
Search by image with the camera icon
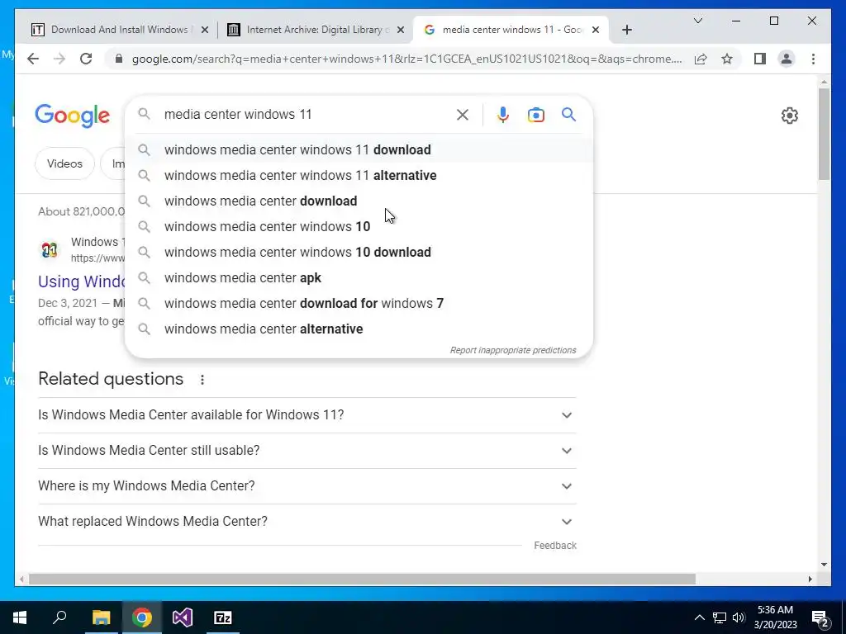(x=535, y=115)
